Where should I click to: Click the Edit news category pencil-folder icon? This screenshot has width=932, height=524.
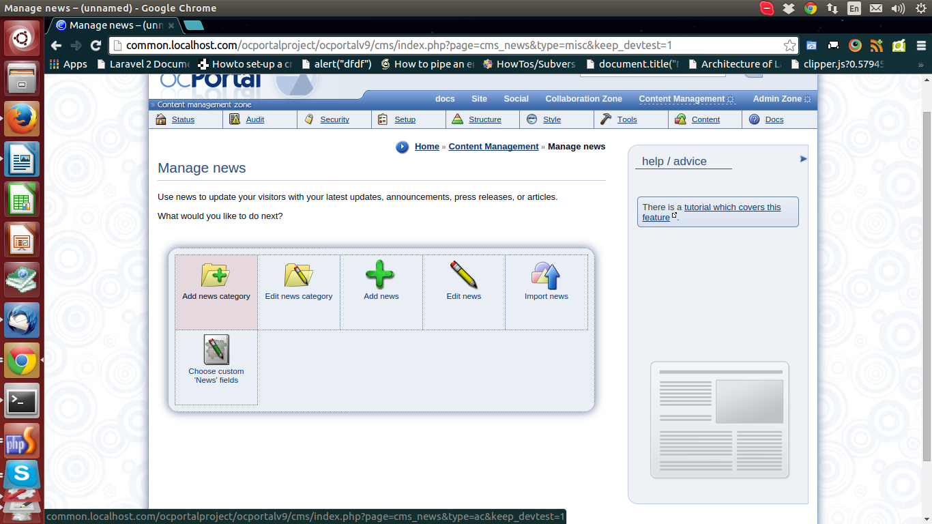[298, 275]
